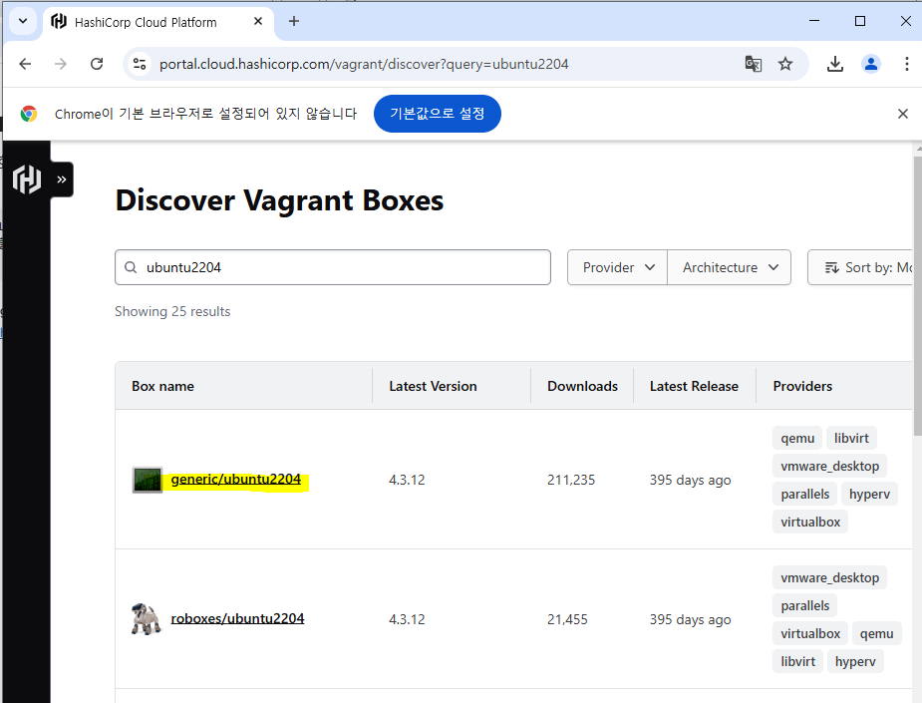Click the browser forward arrow
The width and height of the screenshot is (922, 703).
[x=61, y=64]
